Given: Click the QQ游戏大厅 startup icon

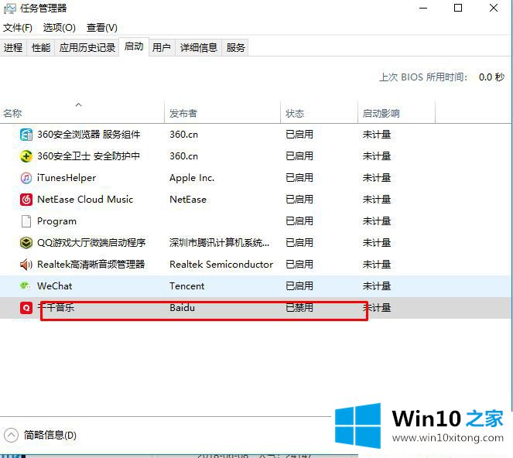Looking at the screenshot, I should tap(26, 243).
